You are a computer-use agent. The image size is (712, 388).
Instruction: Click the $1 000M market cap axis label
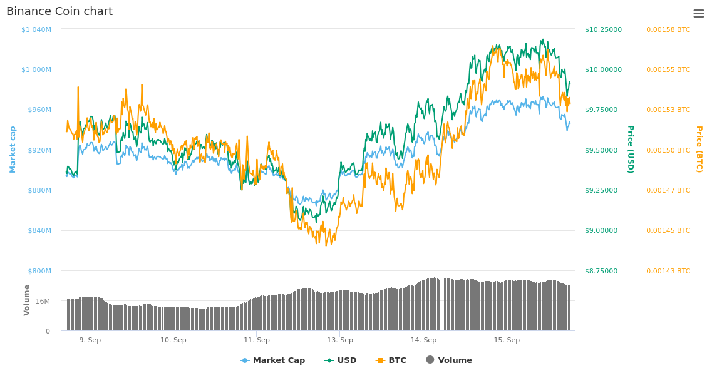(x=36, y=69)
